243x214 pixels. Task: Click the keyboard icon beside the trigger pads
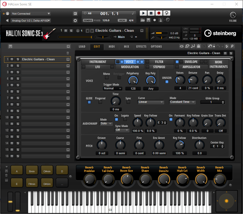point(6,180)
